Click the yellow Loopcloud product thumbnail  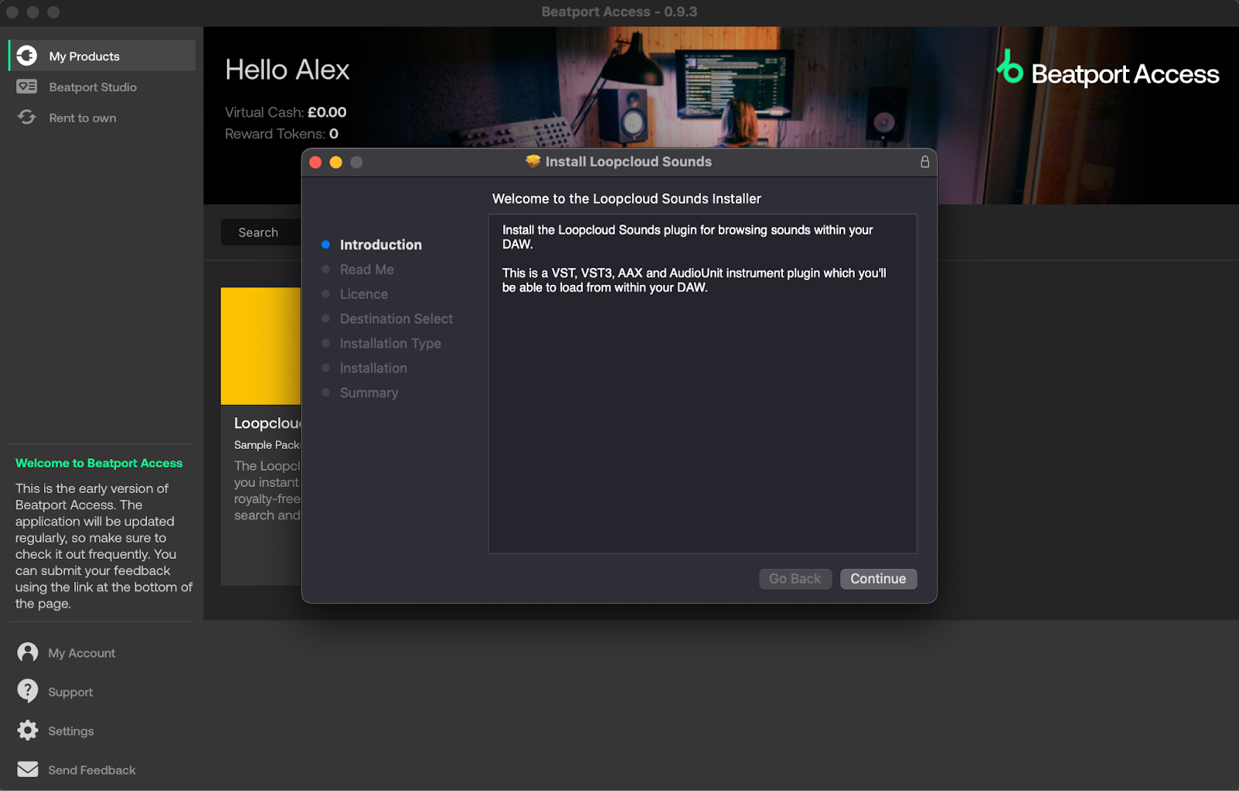(x=261, y=346)
